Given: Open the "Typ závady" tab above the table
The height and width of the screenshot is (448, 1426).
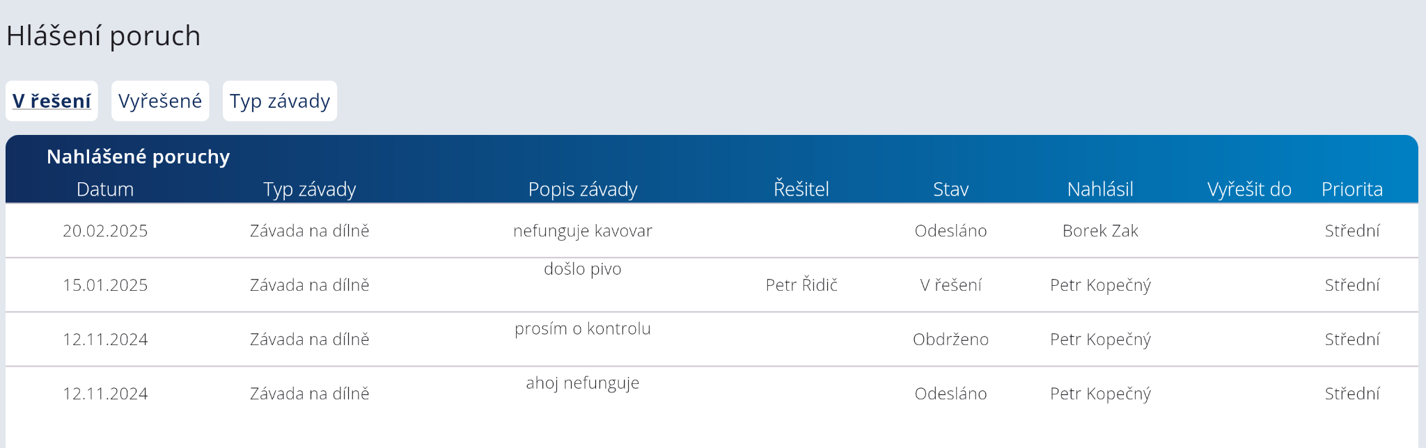Looking at the screenshot, I should (x=280, y=101).
